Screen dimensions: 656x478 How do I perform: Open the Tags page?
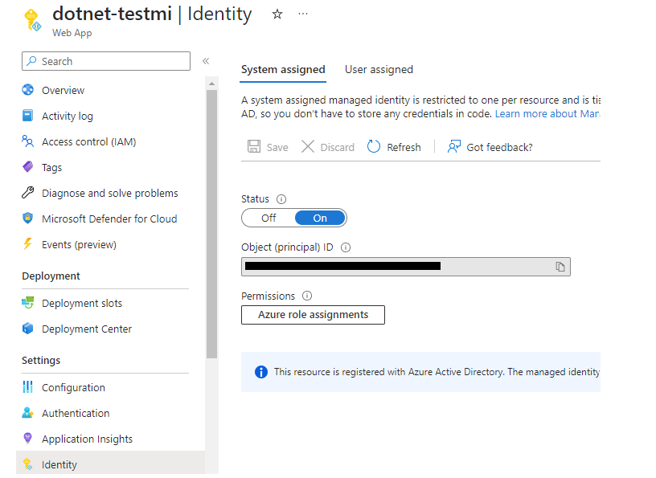(x=51, y=166)
